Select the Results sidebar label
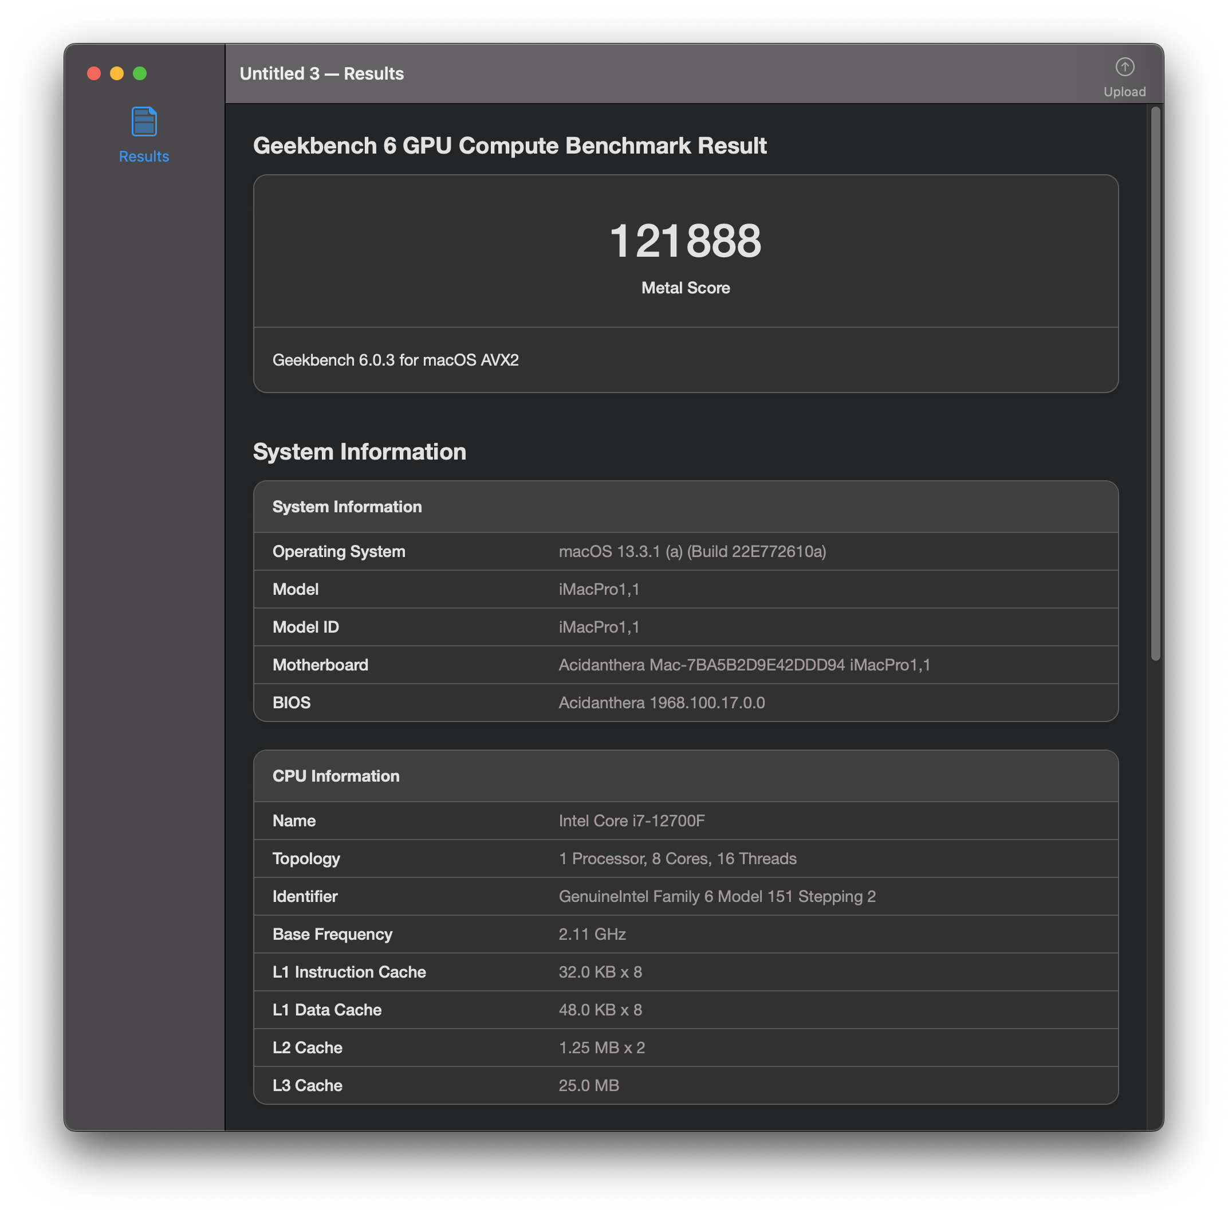Viewport: 1228px width, 1216px height. tap(144, 156)
